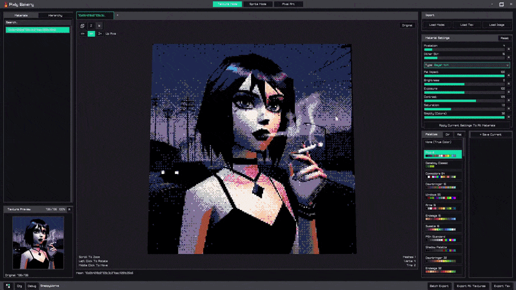The image size is (516, 290).
Task: Switch to Pixel Art mode
Action: 288,4
